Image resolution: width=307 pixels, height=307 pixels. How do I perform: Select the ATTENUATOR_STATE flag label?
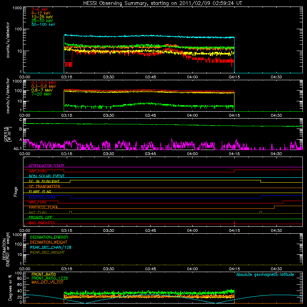46,166
